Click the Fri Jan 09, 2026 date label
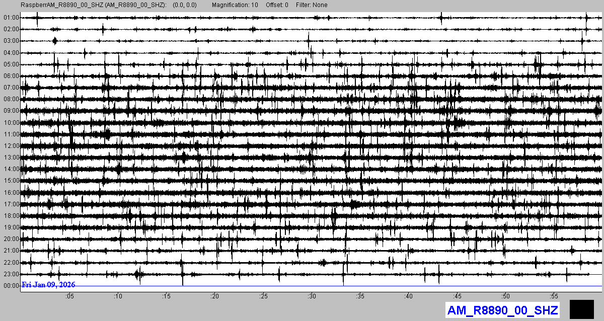604x321 pixels. pyautogui.click(x=48, y=285)
